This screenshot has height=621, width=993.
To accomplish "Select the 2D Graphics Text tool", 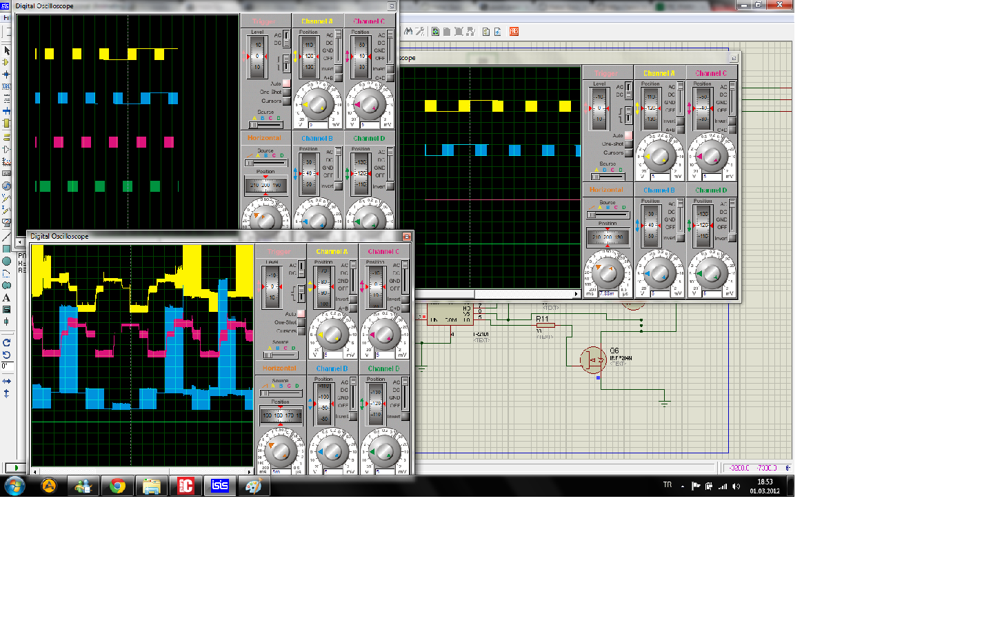I will [6, 297].
